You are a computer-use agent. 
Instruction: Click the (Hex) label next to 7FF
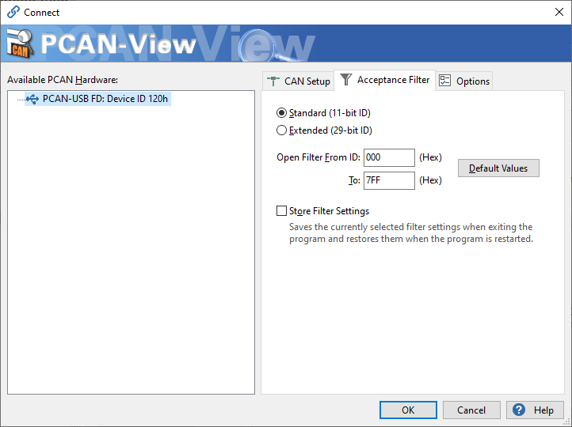[430, 180]
